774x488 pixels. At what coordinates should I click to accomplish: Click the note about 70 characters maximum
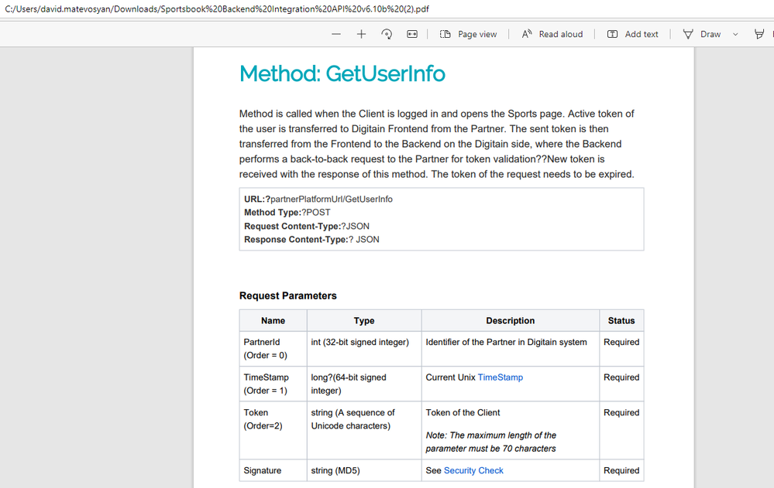click(x=490, y=442)
